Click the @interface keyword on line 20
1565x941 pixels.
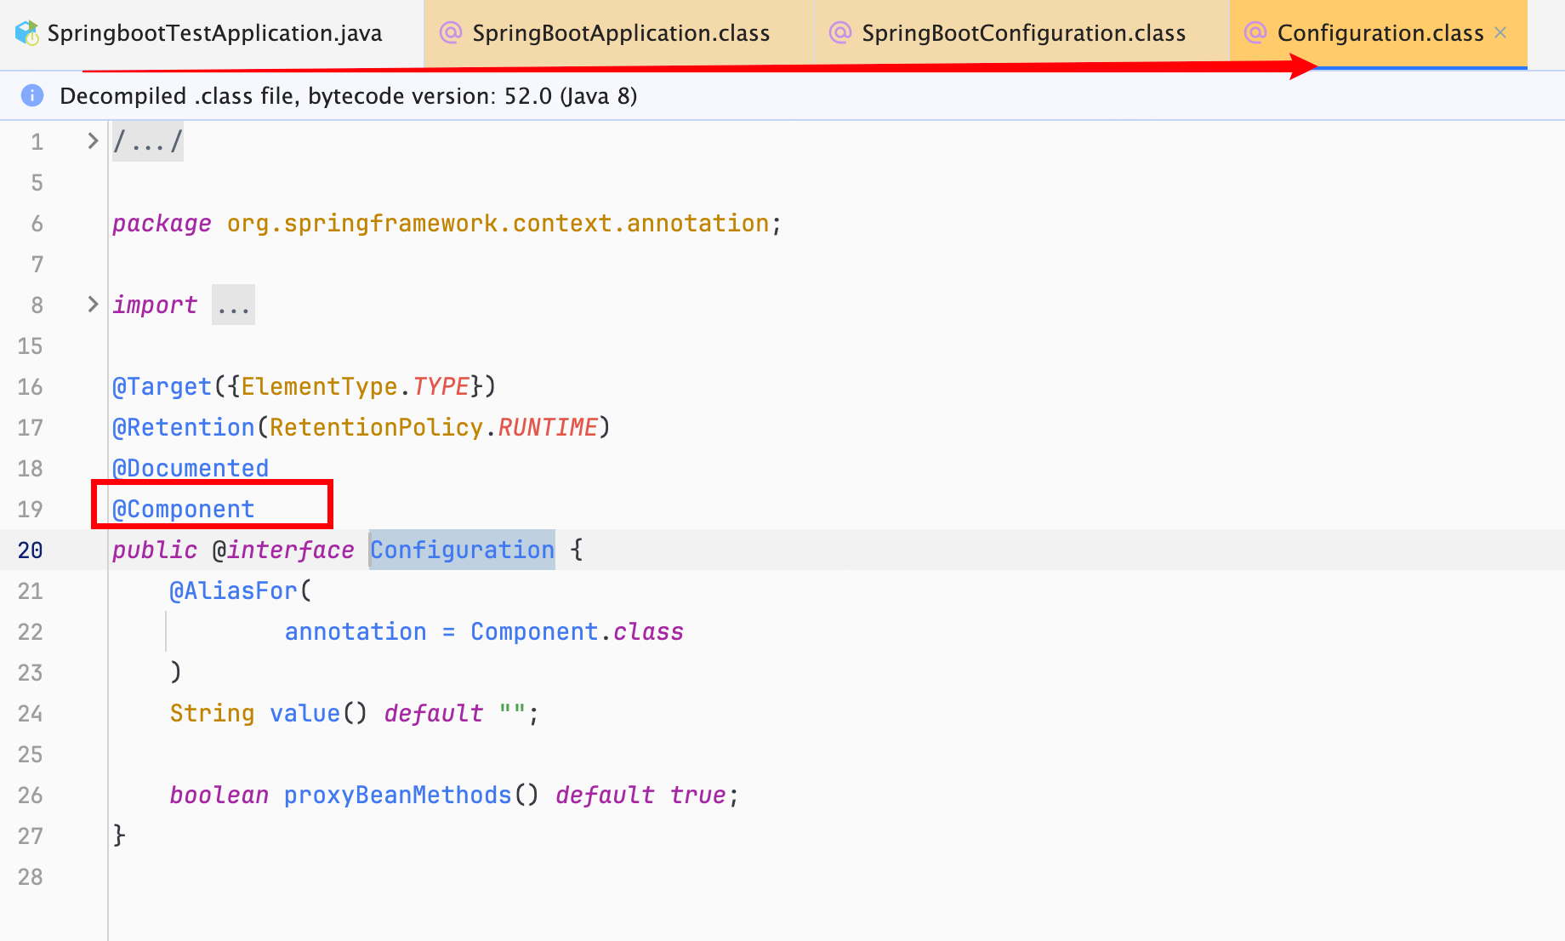point(283,550)
